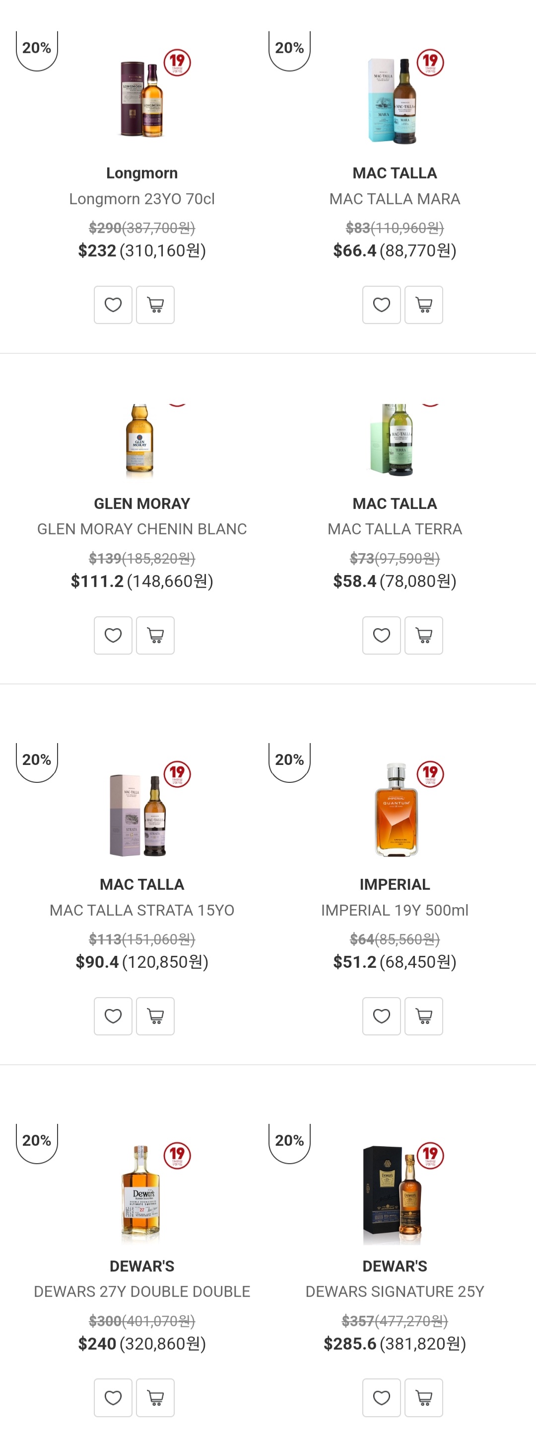Put GLEN MORAY CHENIN BLANC in cart
Screen dimensions: 536x1435
(x=155, y=635)
